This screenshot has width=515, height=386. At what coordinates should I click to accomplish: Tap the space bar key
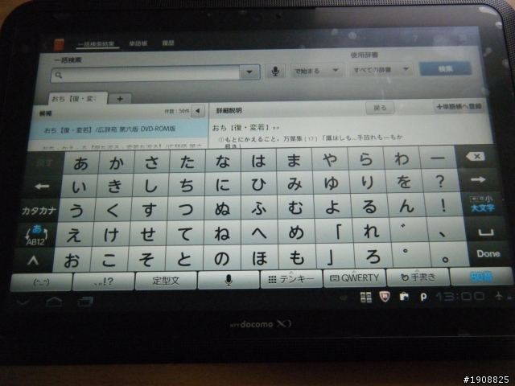485,232
